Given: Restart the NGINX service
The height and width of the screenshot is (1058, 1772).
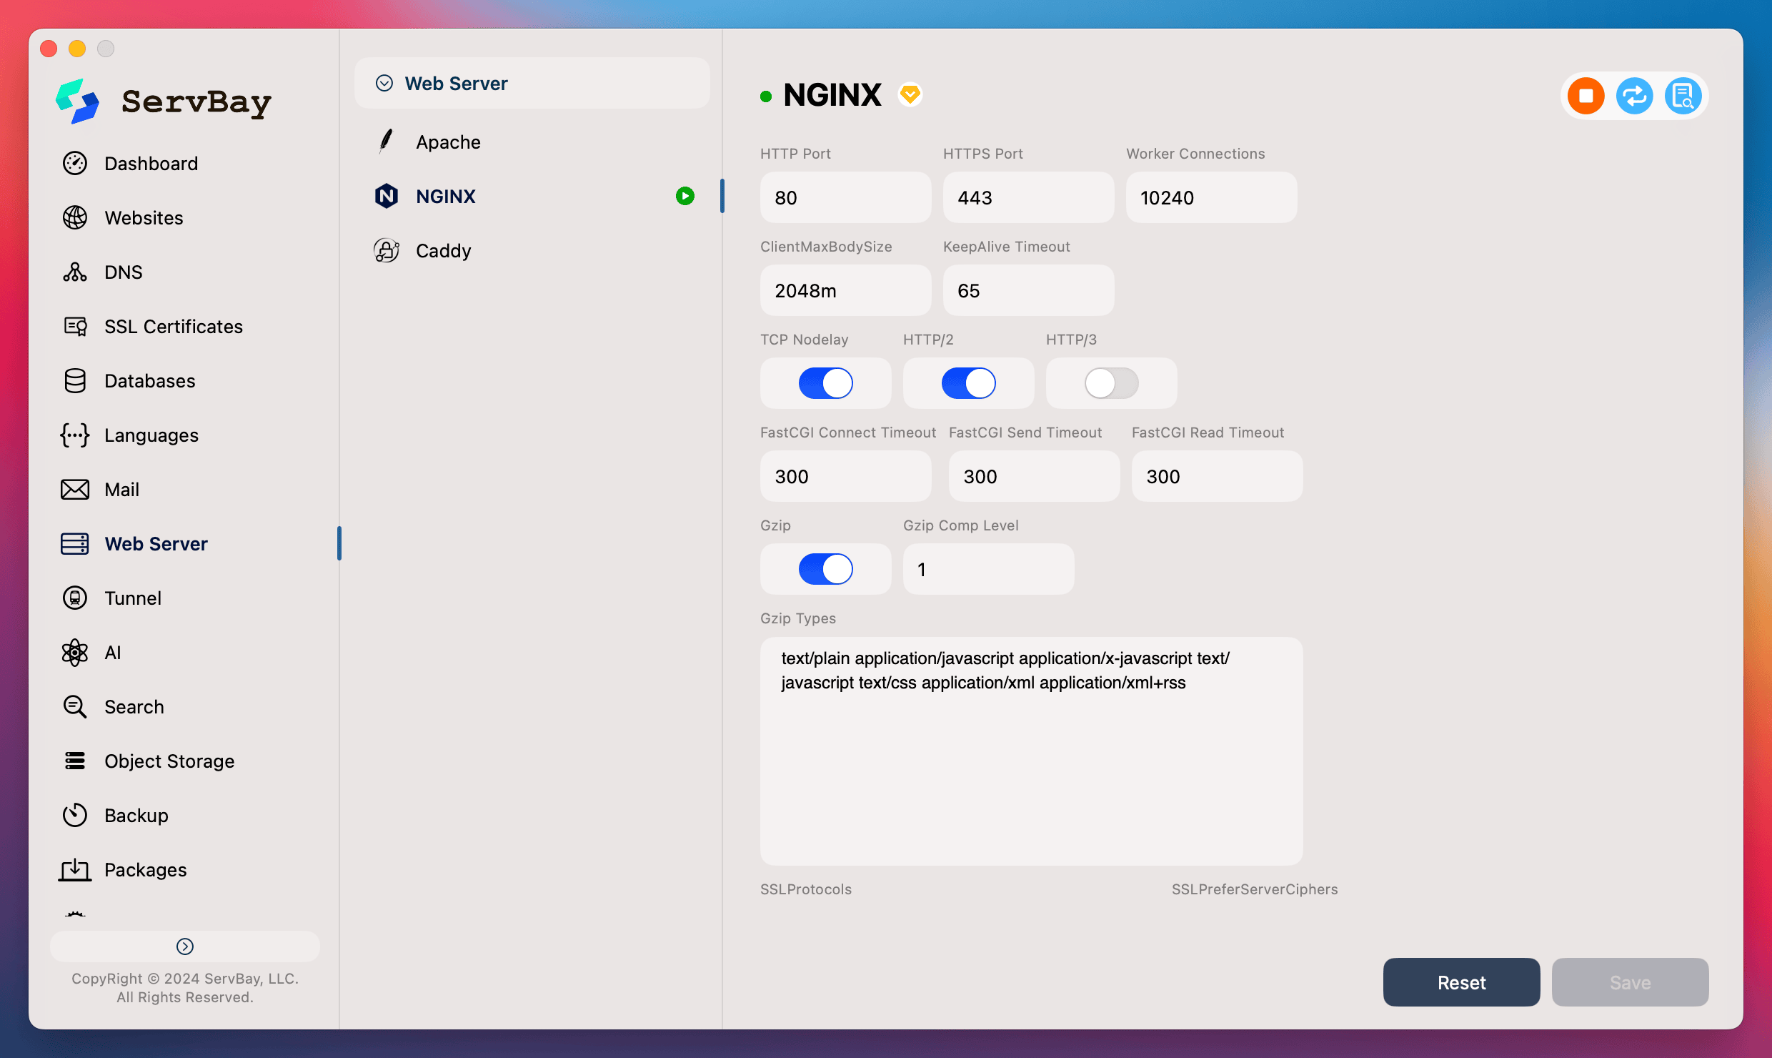Looking at the screenshot, I should (x=1635, y=96).
